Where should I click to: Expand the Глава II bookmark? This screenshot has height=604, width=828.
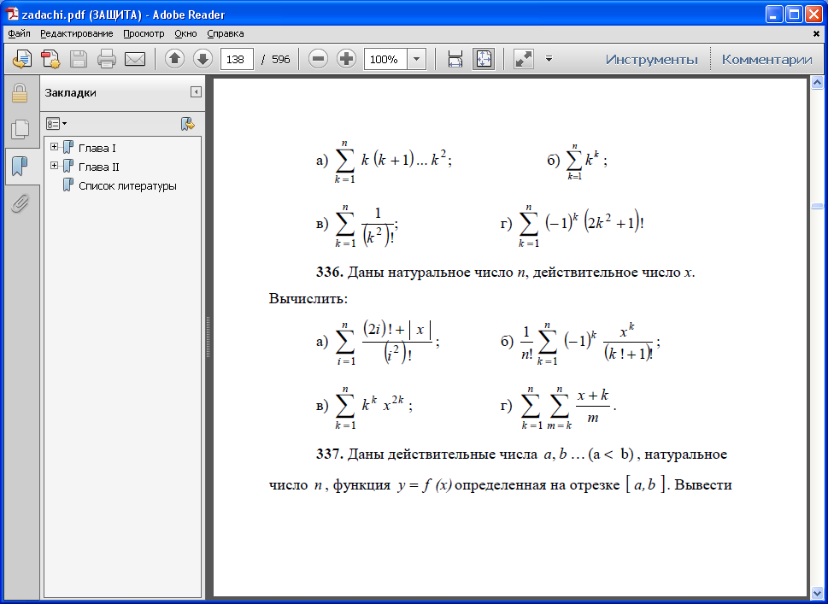coord(54,166)
